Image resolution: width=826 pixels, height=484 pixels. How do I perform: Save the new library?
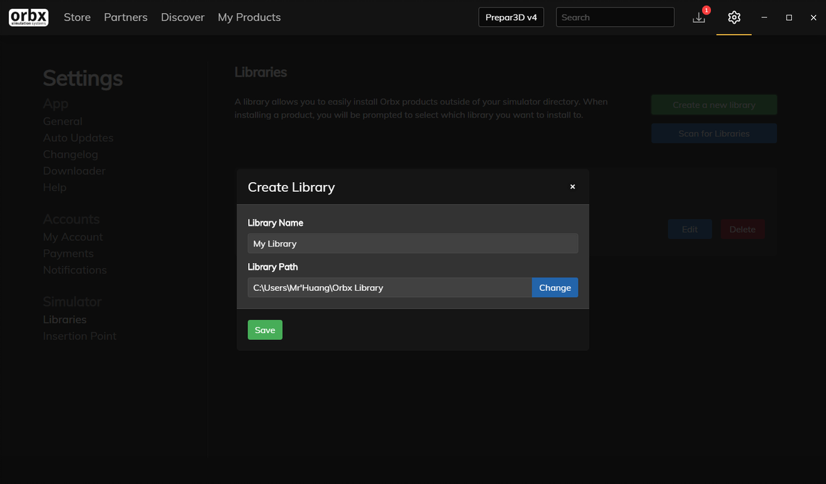click(x=265, y=330)
